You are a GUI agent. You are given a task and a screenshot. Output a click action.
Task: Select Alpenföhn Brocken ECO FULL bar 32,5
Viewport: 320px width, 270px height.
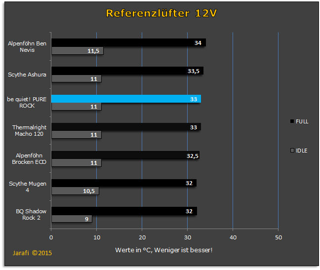(125, 155)
